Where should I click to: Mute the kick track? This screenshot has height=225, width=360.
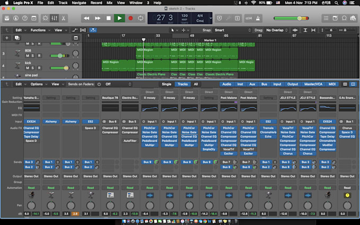(28, 68)
